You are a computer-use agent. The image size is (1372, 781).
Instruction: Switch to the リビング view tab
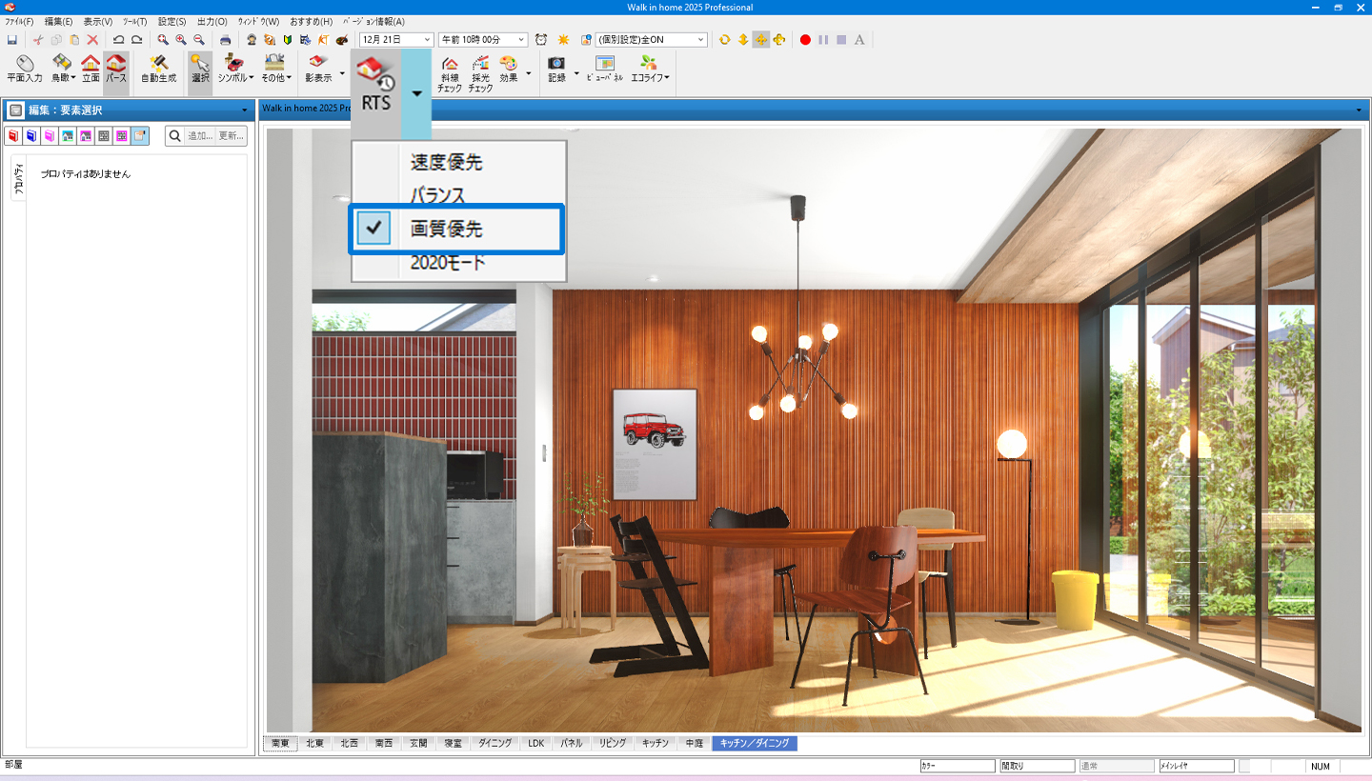coord(613,743)
